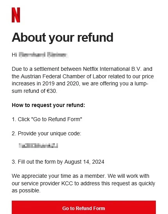Screen dimensions: 168x214
Task: Select step 1 'Click Go to Refund Form' text
Action: pyautogui.click(x=47, y=119)
